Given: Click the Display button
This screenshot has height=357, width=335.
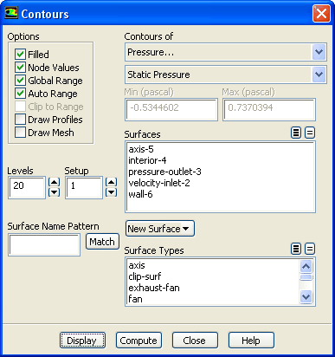Looking at the screenshot, I should (82, 341).
